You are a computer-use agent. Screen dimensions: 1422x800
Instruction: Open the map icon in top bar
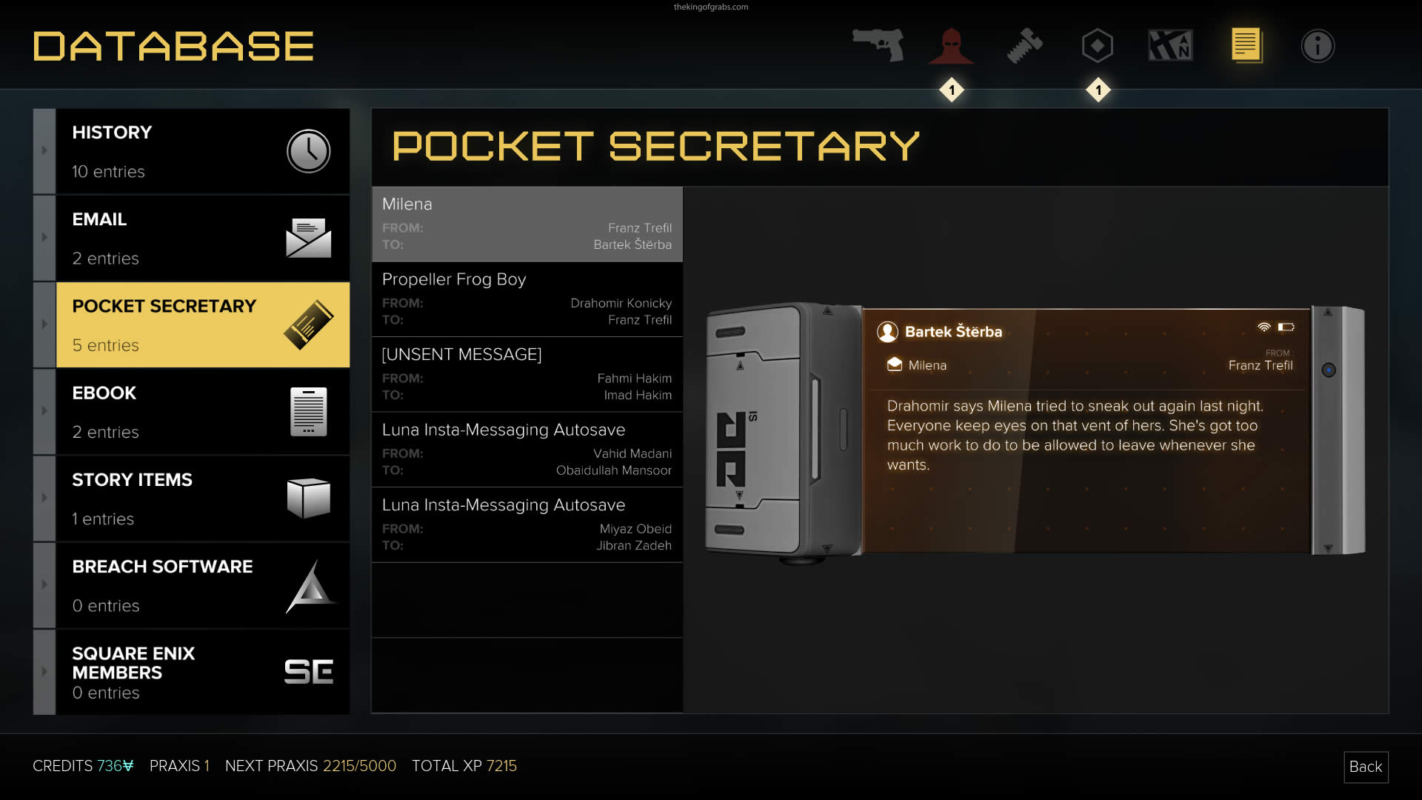point(1170,46)
